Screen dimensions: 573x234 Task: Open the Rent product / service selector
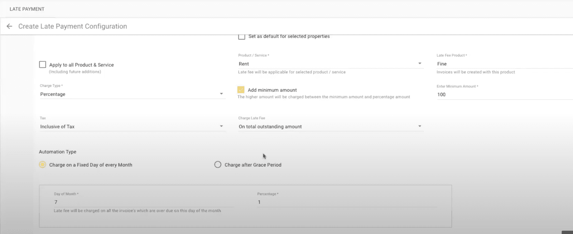click(322, 64)
